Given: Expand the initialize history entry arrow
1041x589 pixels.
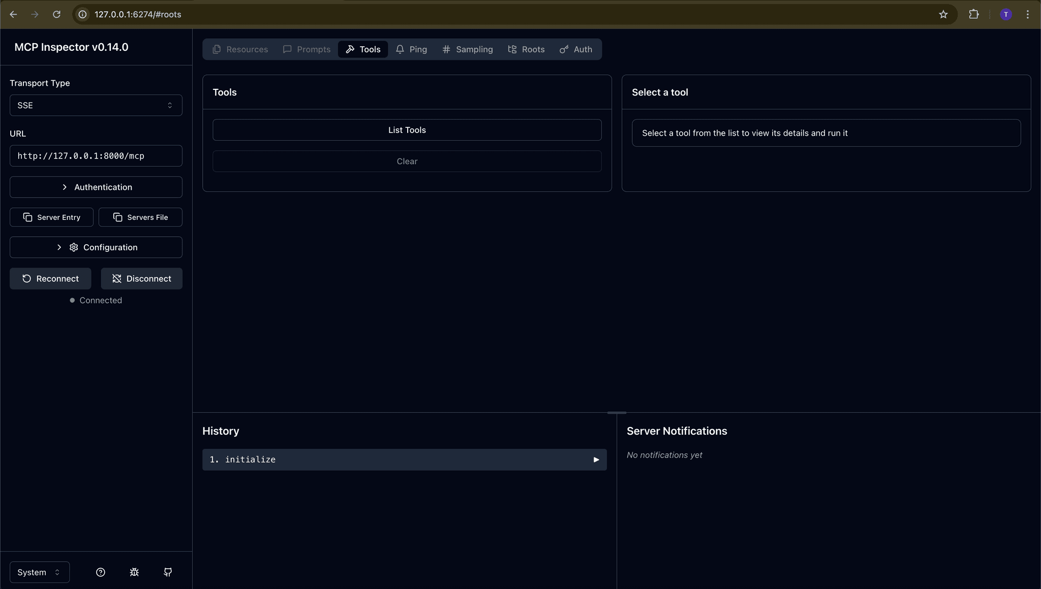Looking at the screenshot, I should pos(596,460).
